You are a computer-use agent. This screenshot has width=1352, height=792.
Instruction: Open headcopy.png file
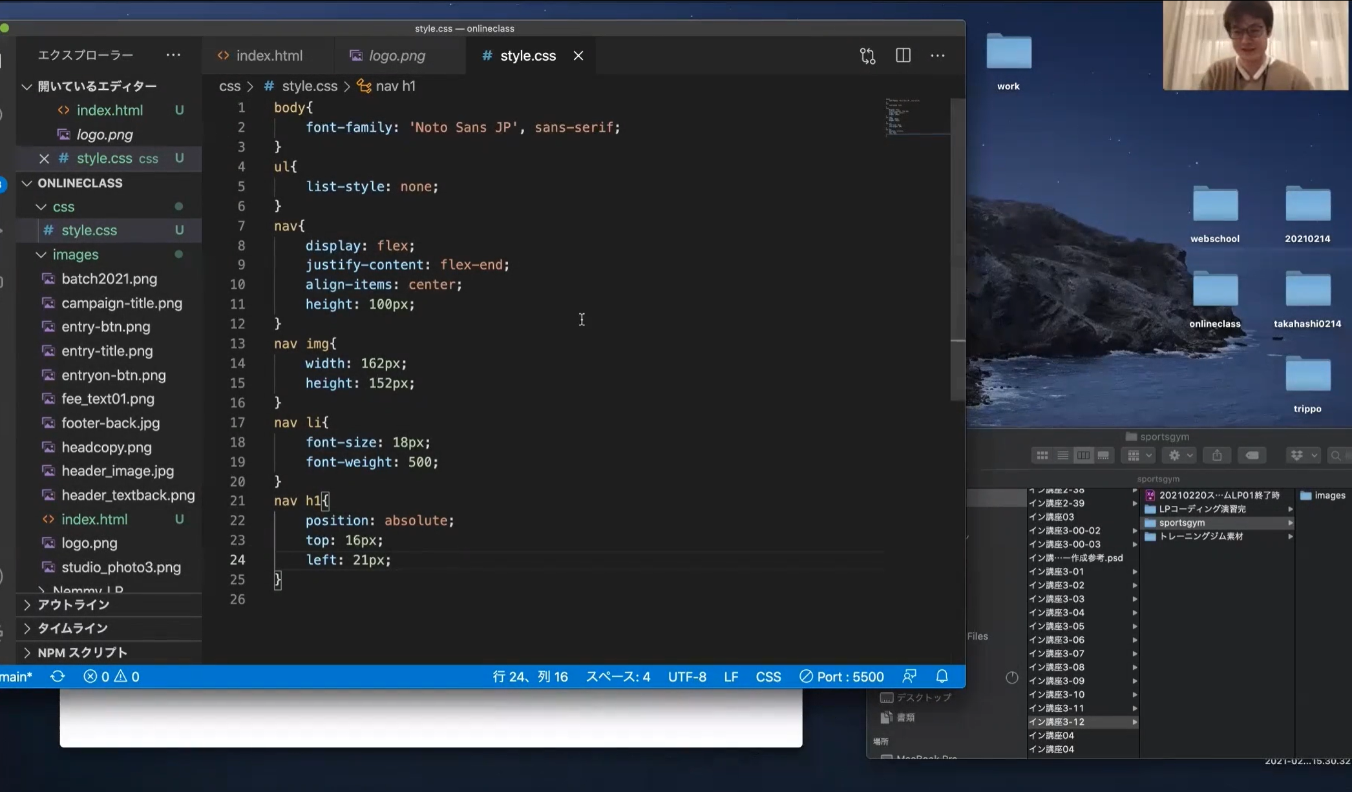coord(106,447)
